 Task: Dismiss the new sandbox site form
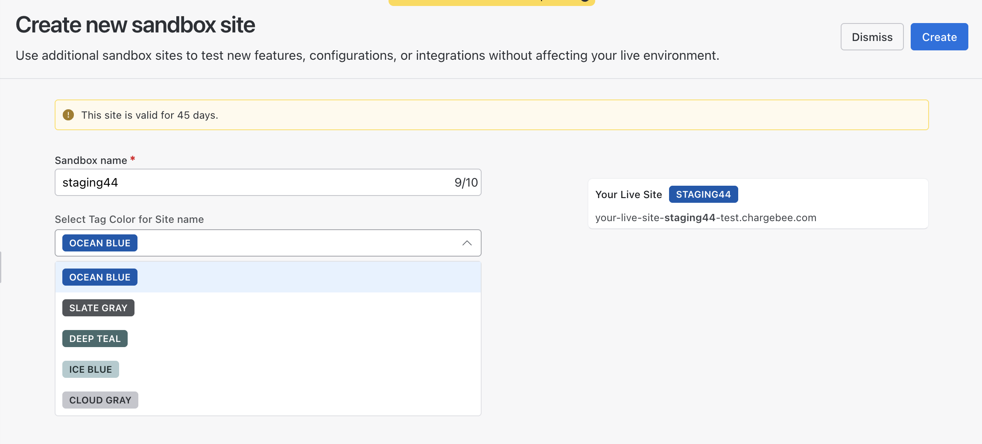(x=872, y=37)
